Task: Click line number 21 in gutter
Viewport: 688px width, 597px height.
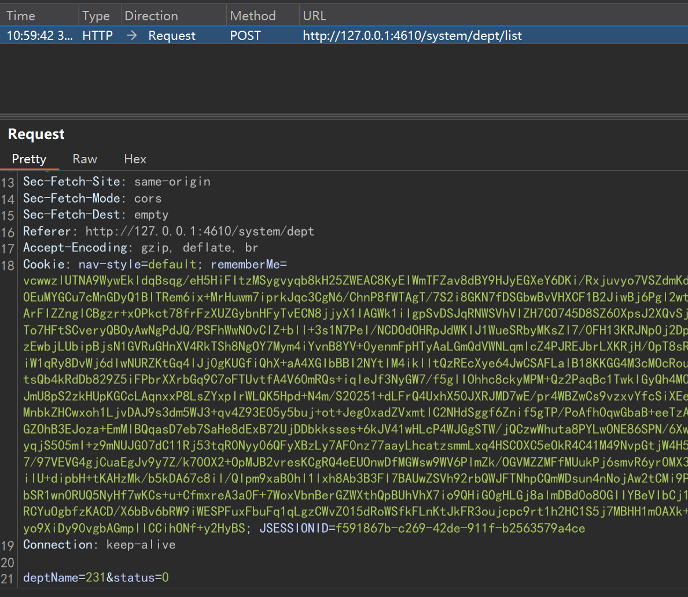Action: coord(7,578)
